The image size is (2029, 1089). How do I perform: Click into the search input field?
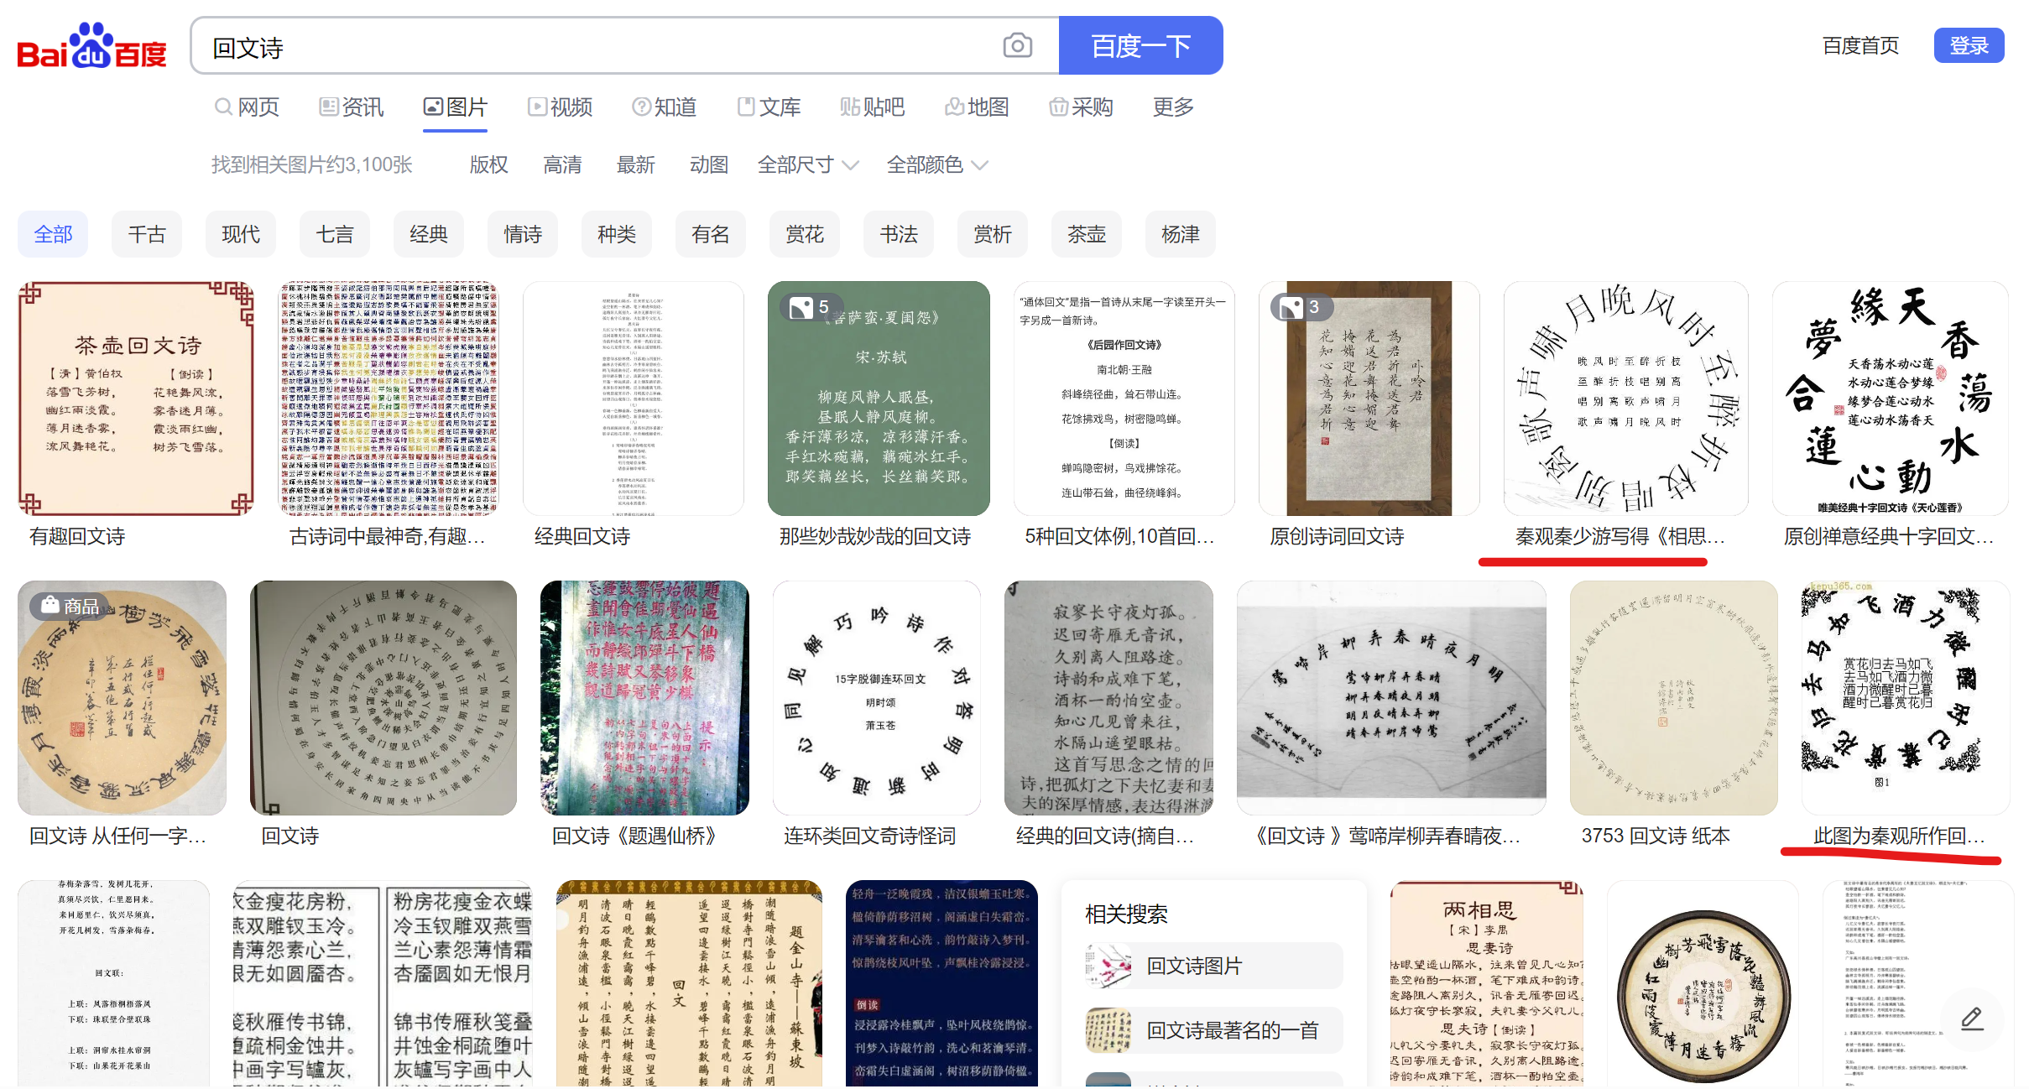coord(587,47)
